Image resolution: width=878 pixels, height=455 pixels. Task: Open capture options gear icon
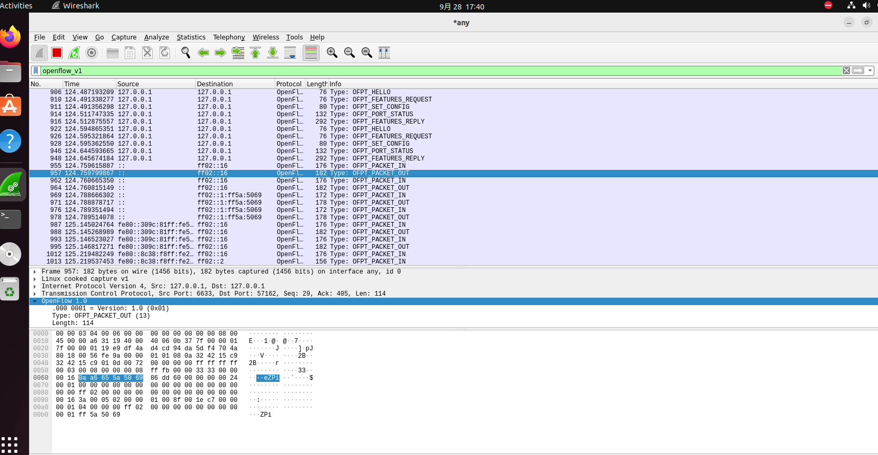pyautogui.click(x=92, y=53)
